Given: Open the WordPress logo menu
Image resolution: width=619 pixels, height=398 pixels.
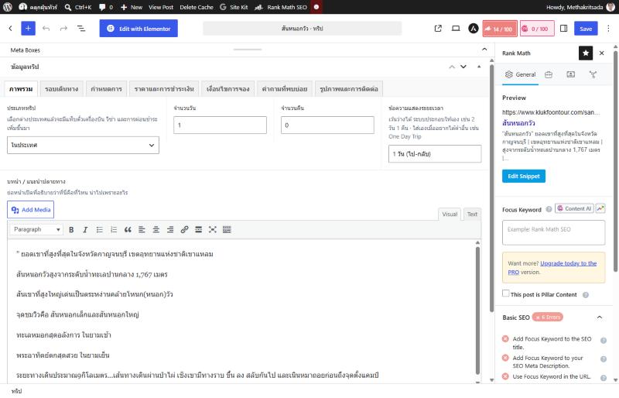Looking at the screenshot, I should pyautogui.click(x=8, y=7).
